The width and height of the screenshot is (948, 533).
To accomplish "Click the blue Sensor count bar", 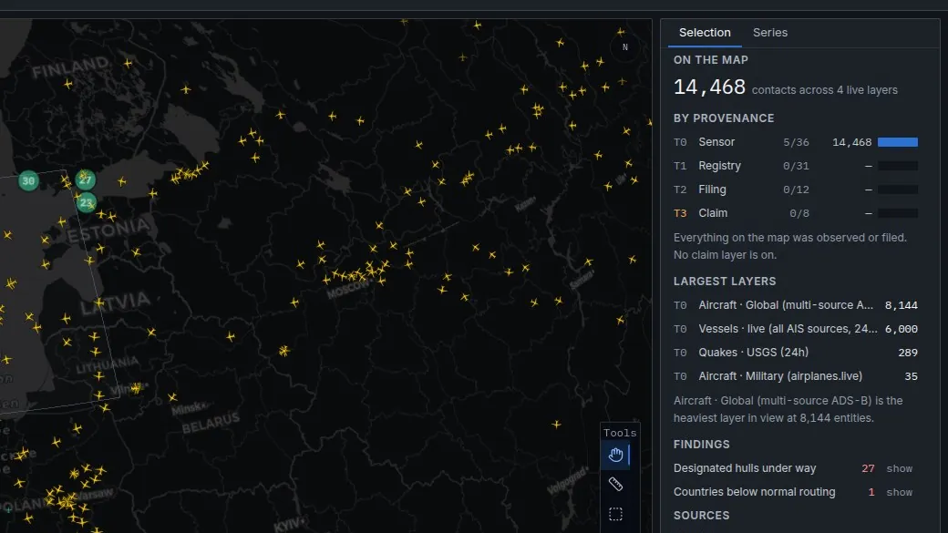I will [897, 142].
